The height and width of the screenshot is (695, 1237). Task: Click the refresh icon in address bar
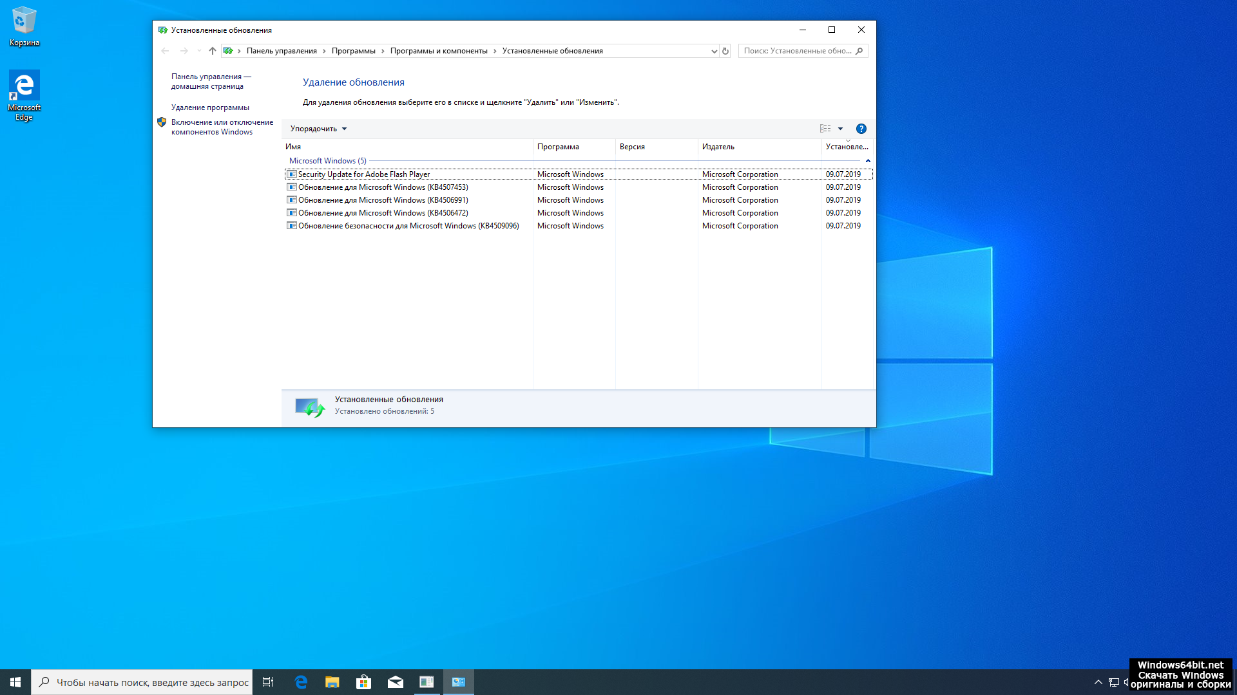click(x=725, y=51)
